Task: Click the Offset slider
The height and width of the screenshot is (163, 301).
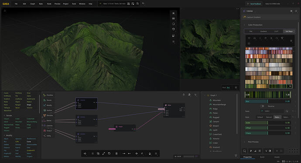Action: 267,128
